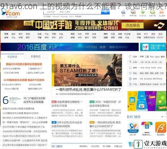Select carousel slide indicator 1
Image resolution: width=167 pixels, height=149 pixels.
coord(73,85)
